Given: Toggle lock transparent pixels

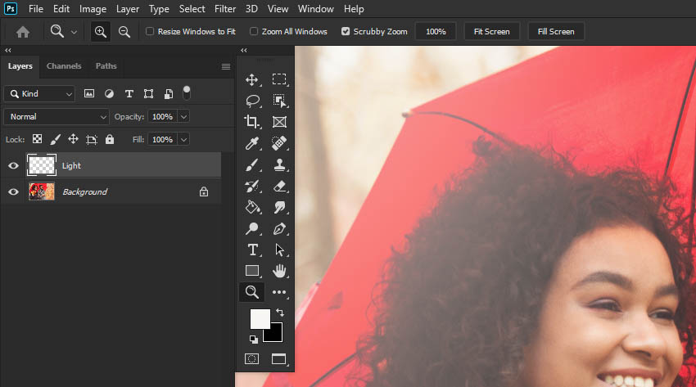Looking at the screenshot, I should click(38, 139).
